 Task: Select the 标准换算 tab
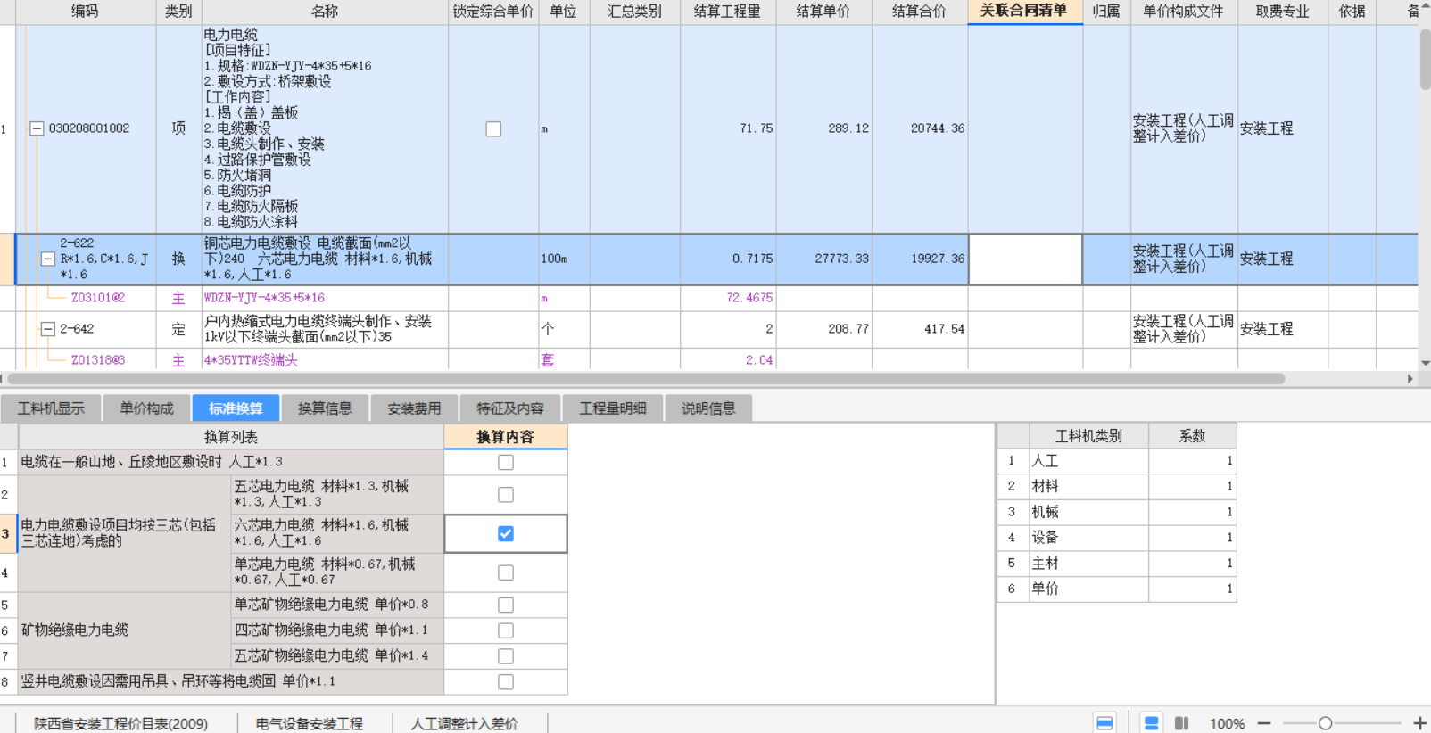point(236,408)
